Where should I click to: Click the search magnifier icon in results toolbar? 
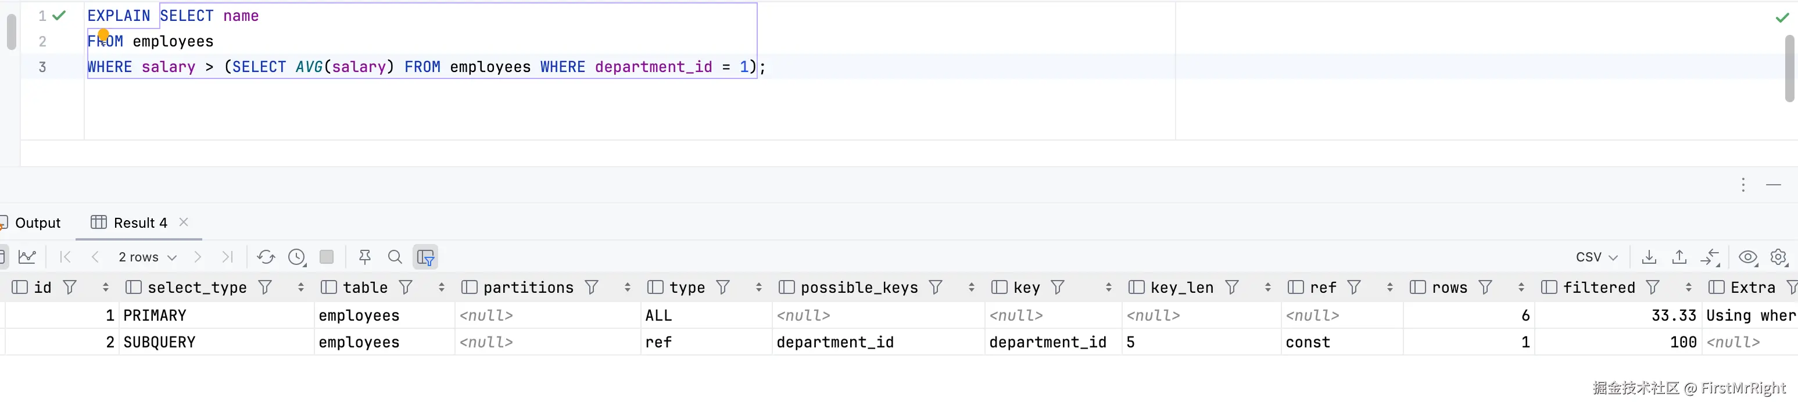pyautogui.click(x=395, y=257)
